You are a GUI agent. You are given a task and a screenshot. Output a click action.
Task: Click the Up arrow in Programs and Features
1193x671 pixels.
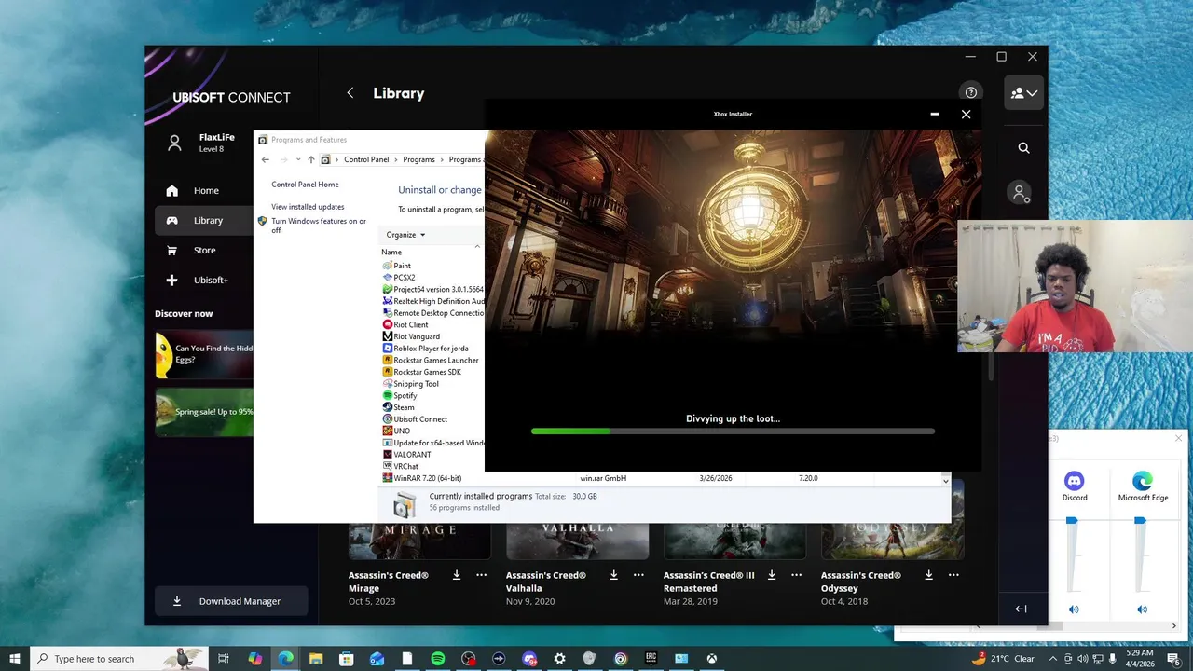(311, 160)
